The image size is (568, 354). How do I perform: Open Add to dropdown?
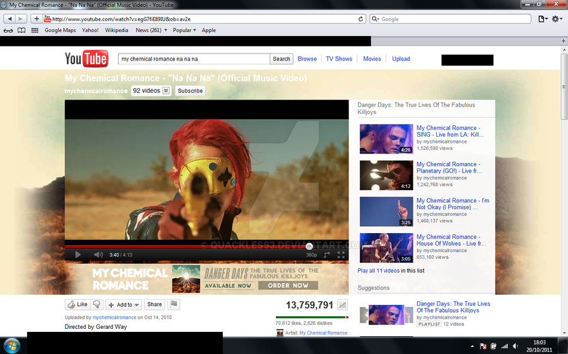coord(124,305)
